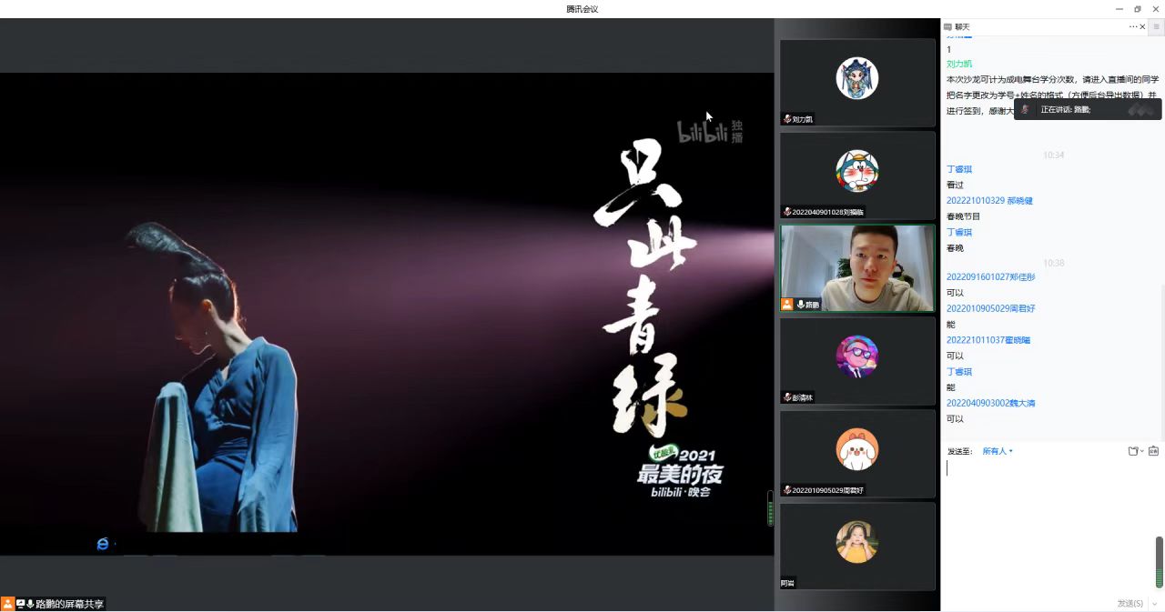This screenshot has width=1165, height=612.
Task: Click the Internet Explorer icon in shared screen
Action: coord(103,544)
